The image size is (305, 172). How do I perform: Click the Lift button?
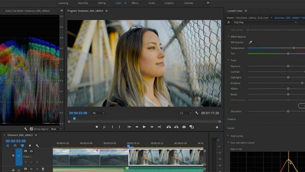pos(169,127)
